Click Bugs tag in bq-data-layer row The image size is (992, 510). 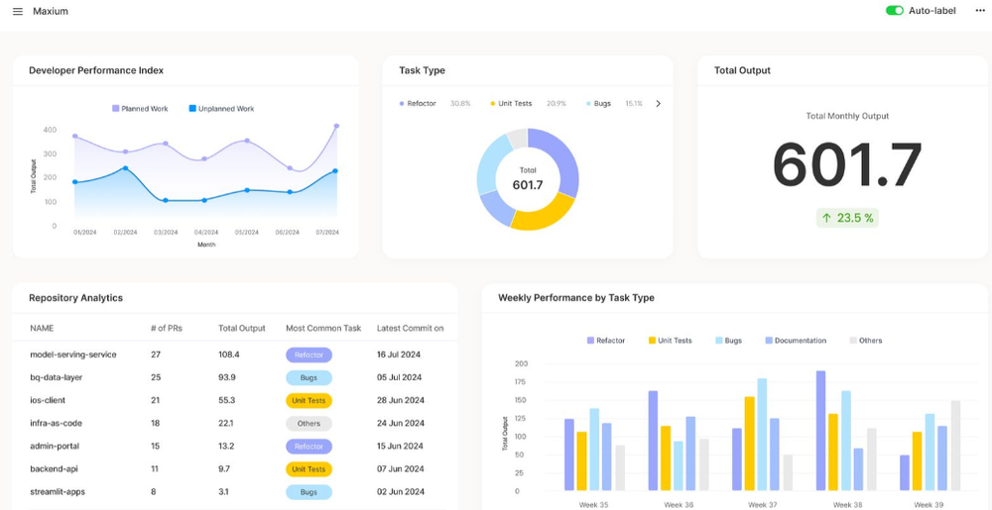[x=309, y=377]
